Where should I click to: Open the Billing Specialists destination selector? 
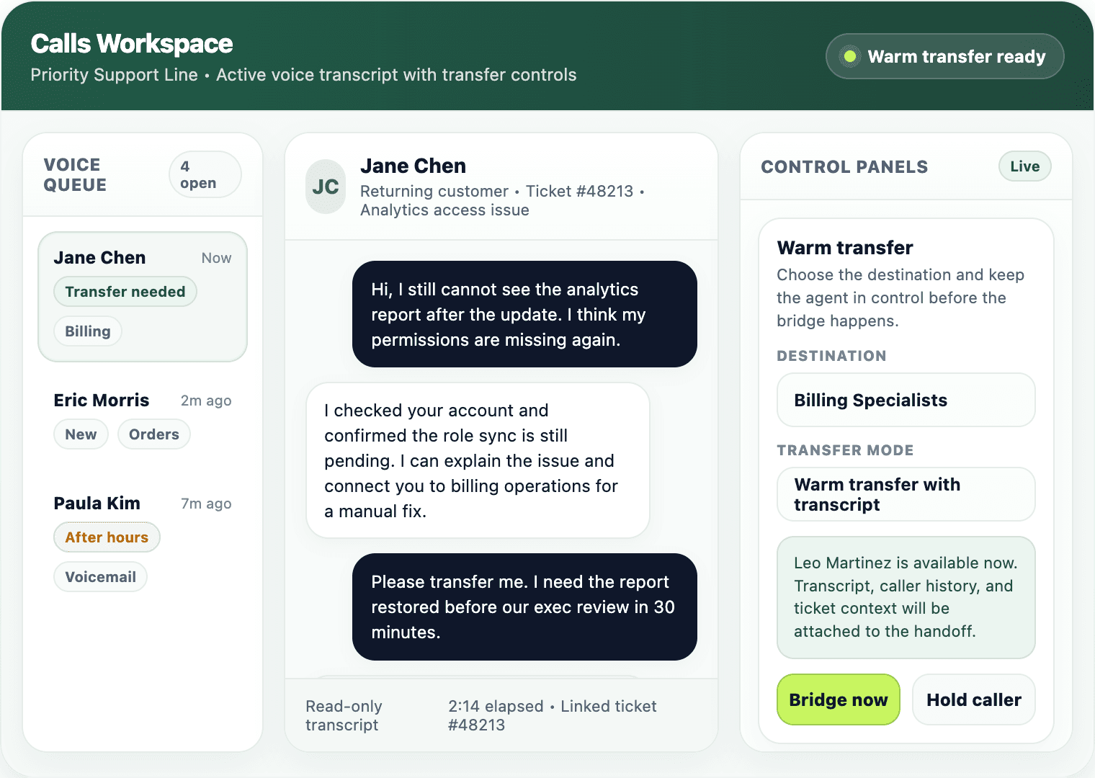click(906, 400)
